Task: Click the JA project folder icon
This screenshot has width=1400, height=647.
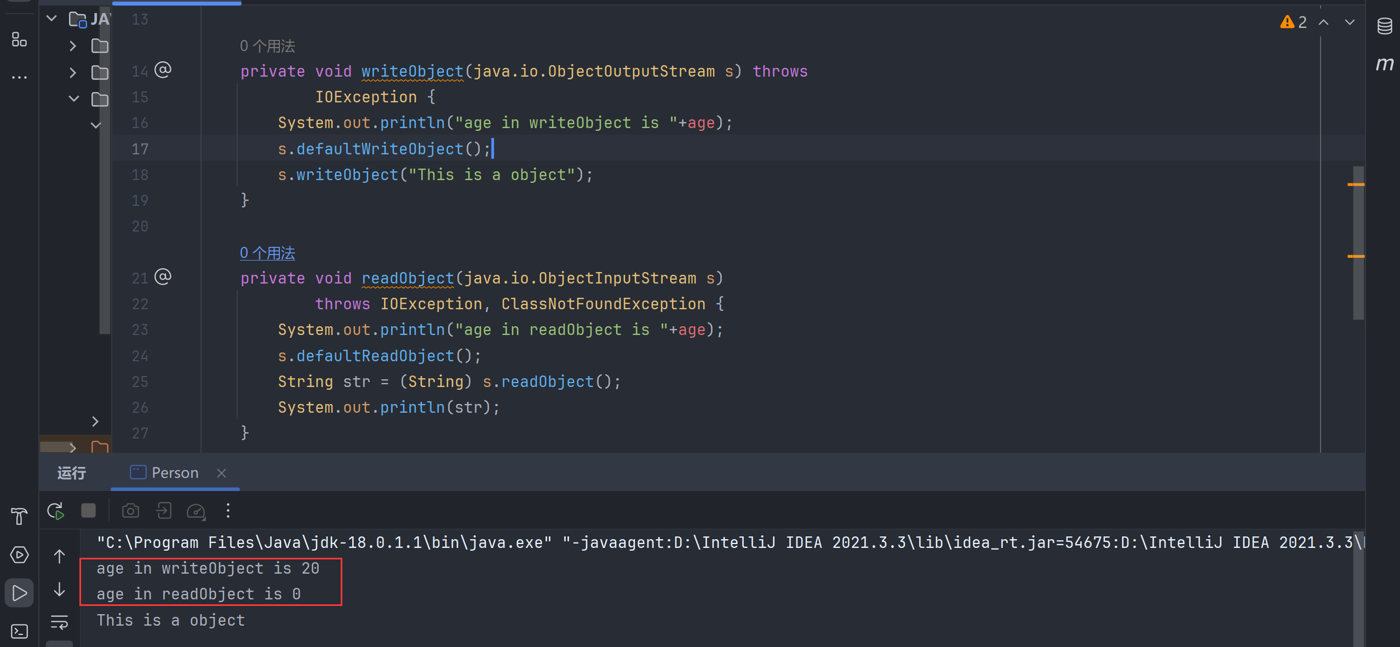Action: coord(78,20)
